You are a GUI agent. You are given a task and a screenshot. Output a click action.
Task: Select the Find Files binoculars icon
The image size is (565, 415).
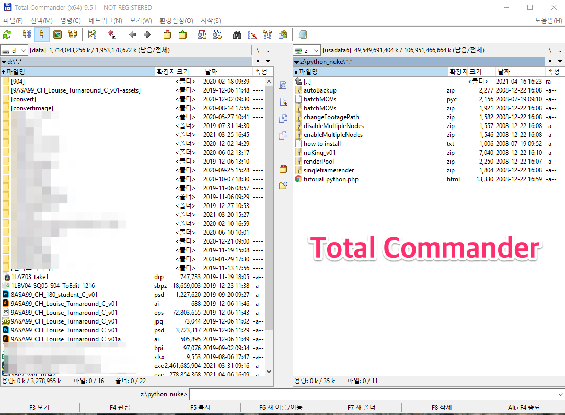click(x=238, y=34)
